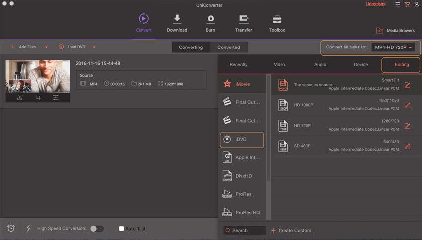Open the Burn section
Viewport: 422px width, 240px height.
[x=211, y=23]
